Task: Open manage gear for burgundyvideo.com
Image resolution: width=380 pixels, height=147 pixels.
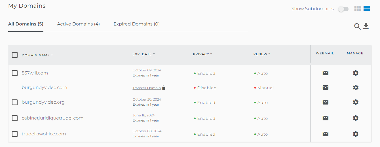Action: pos(356,88)
